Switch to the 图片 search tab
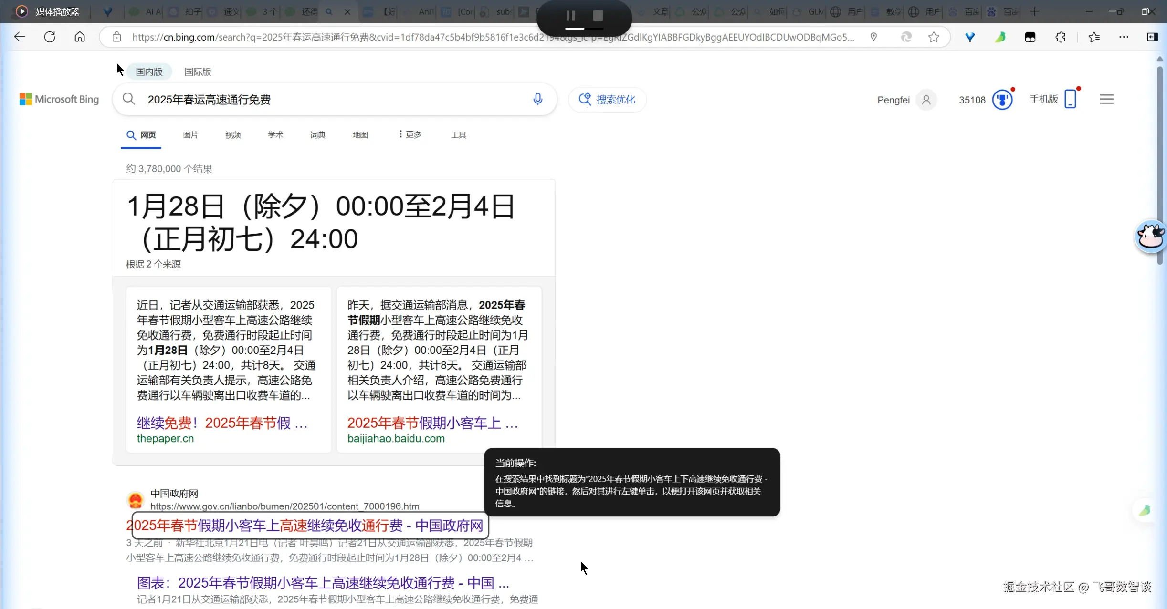Screen dimensions: 1167x609 (x=190, y=134)
